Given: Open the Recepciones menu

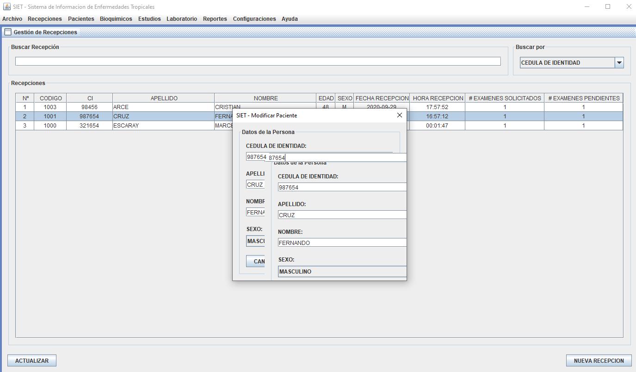Looking at the screenshot, I should (x=45, y=19).
